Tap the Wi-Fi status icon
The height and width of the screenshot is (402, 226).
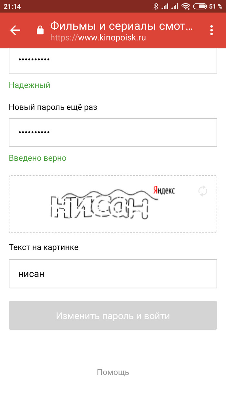coord(185,6)
